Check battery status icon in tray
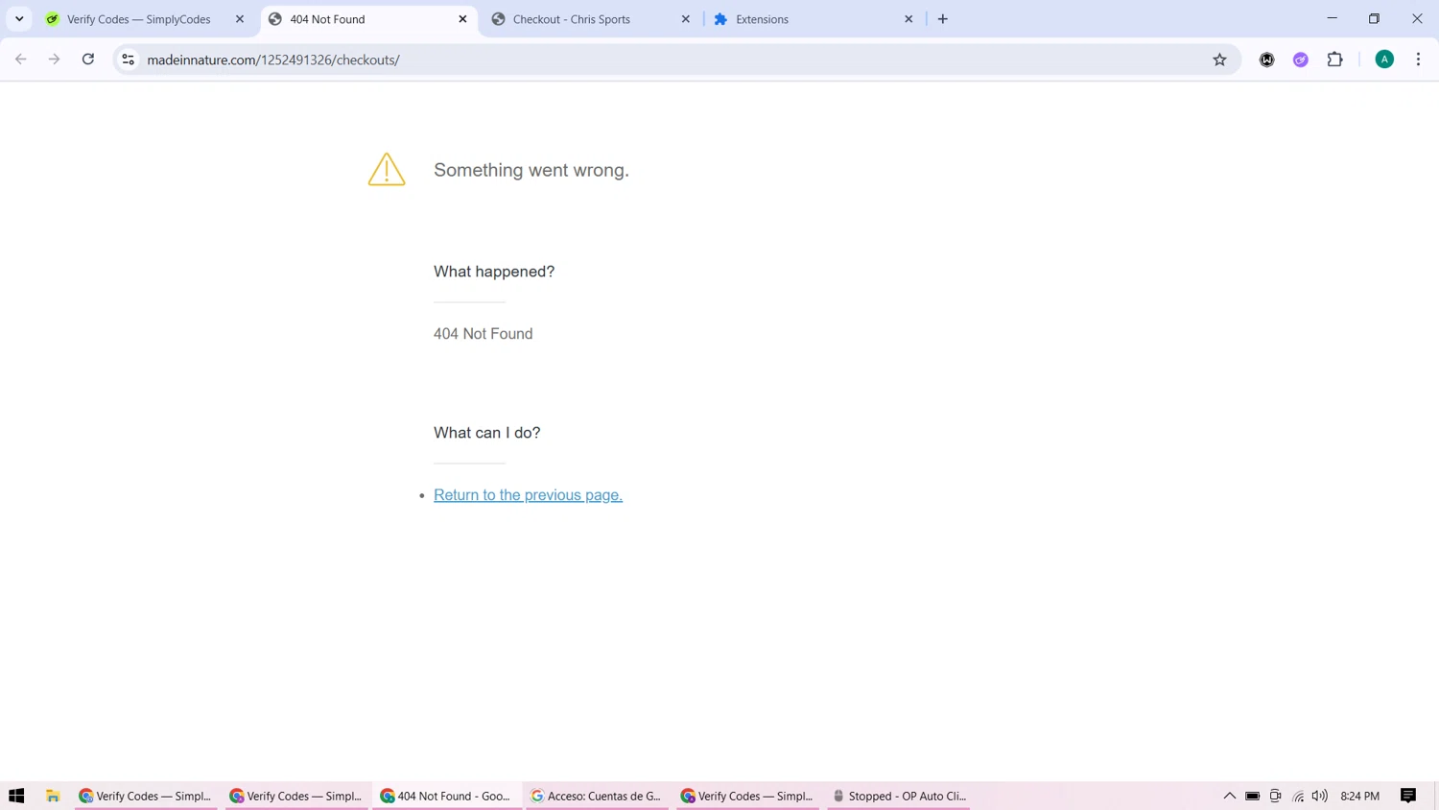 [x=1252, y=796]
